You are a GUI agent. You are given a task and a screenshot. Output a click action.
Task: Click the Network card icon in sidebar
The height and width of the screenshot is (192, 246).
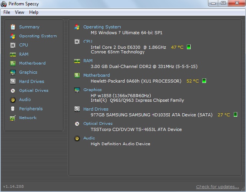tap(13, 118)
